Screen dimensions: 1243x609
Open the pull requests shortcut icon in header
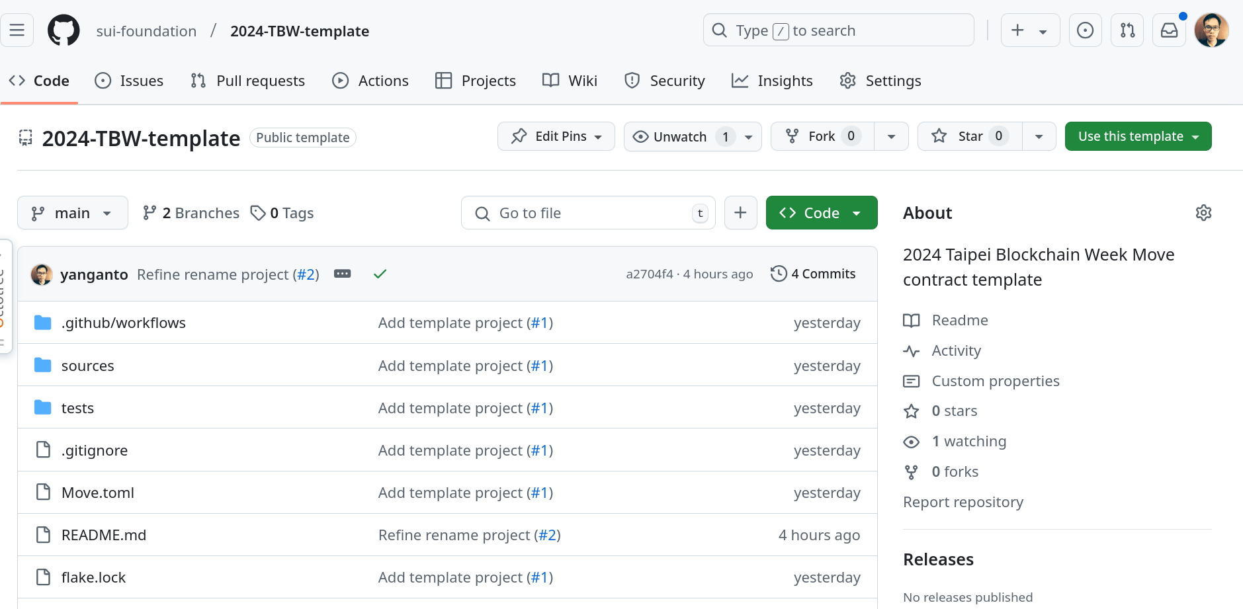coord(1127,30)
